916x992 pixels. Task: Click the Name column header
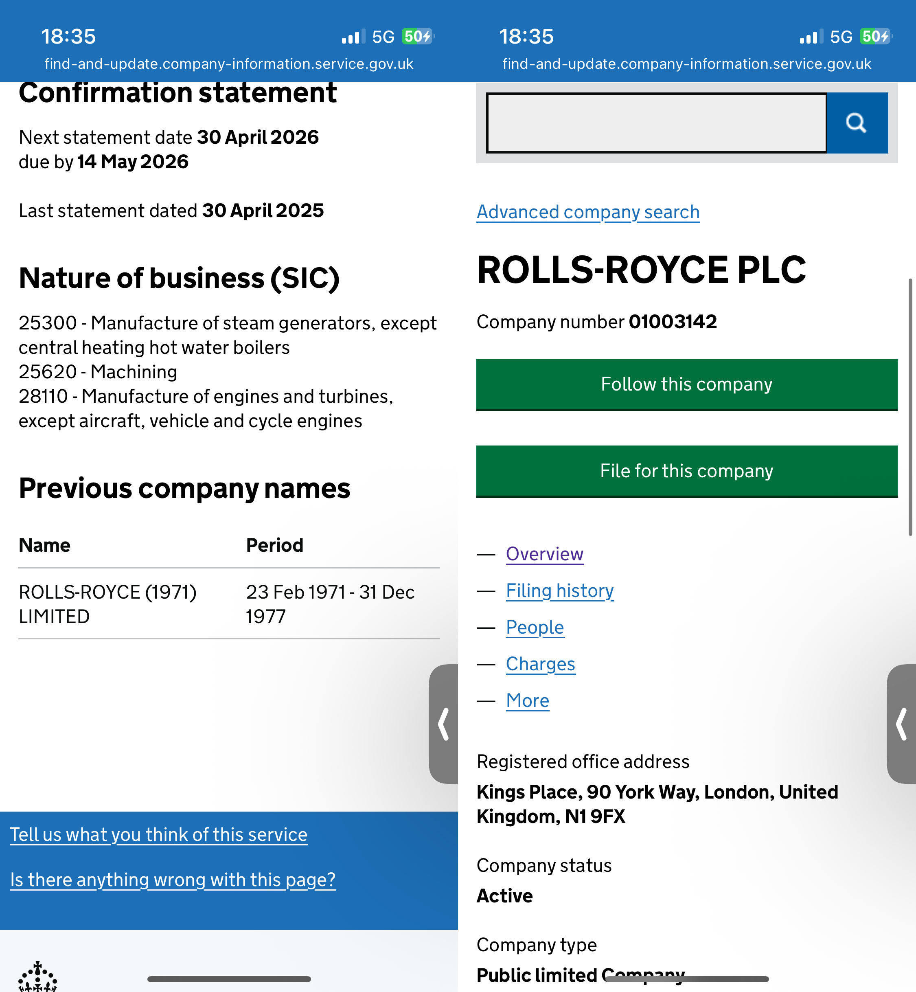point(45,545)
